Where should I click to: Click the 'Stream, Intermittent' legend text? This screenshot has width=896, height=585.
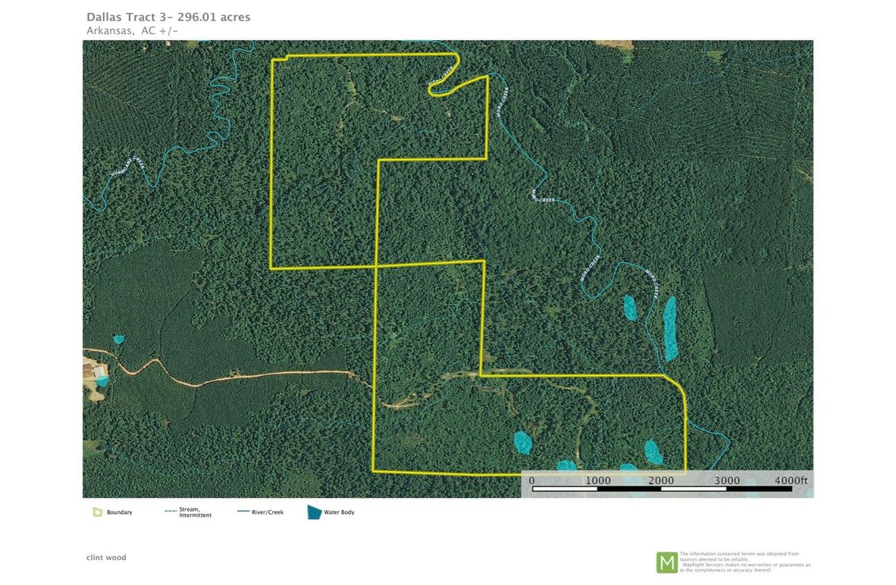196,512
